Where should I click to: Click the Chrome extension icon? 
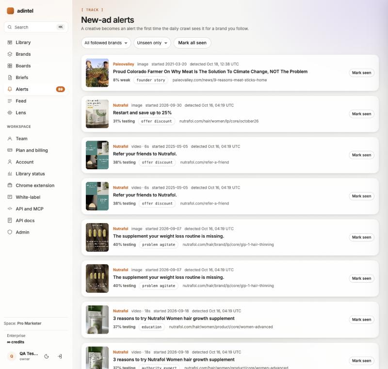(10, 185)
